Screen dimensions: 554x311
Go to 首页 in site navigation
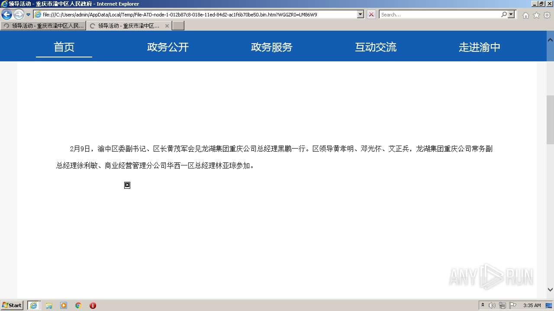point(64,47)
